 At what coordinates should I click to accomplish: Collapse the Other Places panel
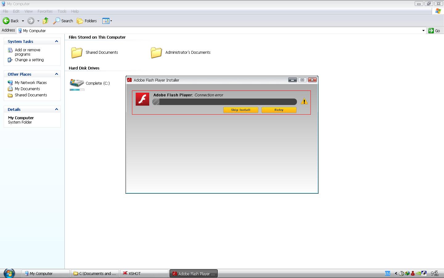click(56, 74)
